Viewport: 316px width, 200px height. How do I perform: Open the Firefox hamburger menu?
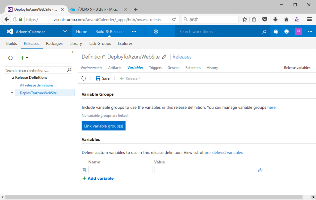(x=309, y=19)
